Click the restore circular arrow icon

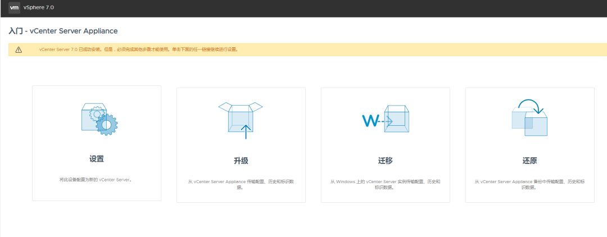click(529, 117)
